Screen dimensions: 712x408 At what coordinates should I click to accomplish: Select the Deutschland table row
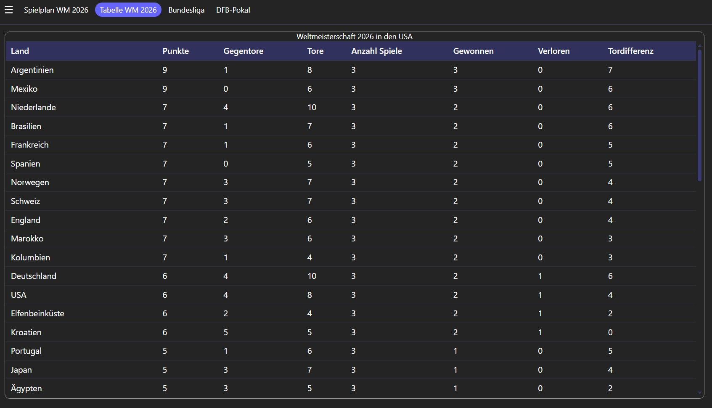coord(351,276)
